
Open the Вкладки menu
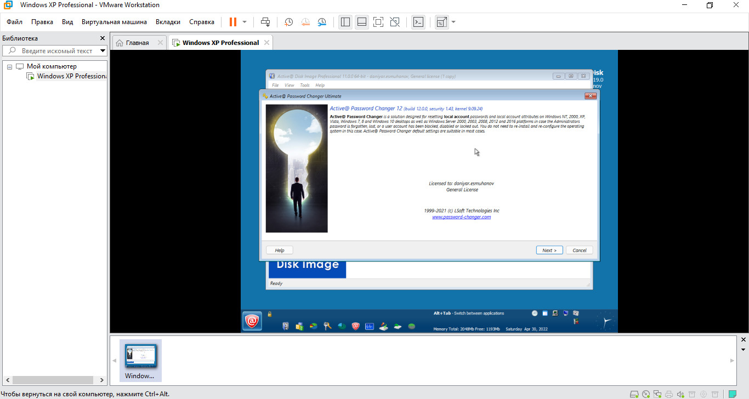tap(168, 22)
